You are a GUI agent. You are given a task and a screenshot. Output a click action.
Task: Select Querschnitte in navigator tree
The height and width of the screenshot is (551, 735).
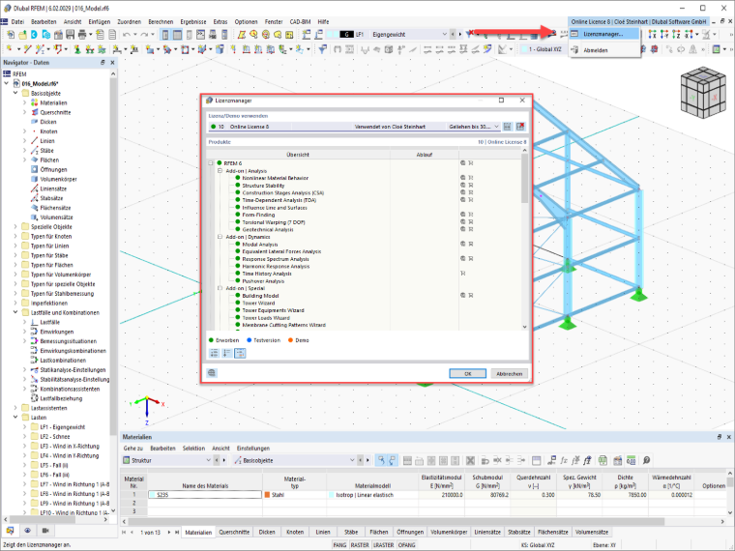tap(55, 112)
